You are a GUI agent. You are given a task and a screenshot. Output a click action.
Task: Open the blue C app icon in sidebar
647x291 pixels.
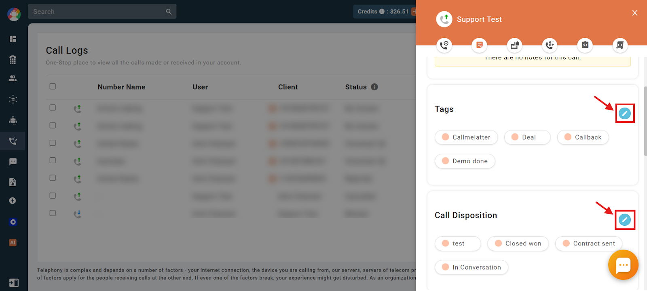(13, 222)
